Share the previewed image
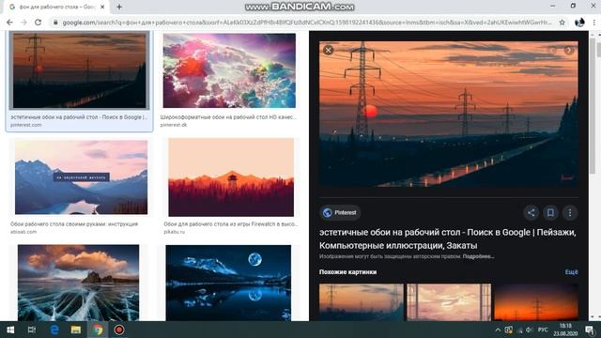Screen dimensions: 601x338 pyautogui.click(x=531, y=213)
